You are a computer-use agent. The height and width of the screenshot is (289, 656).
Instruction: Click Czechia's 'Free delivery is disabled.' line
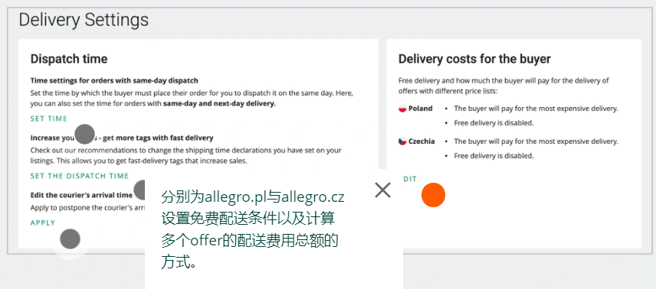[x=494, y=156]
